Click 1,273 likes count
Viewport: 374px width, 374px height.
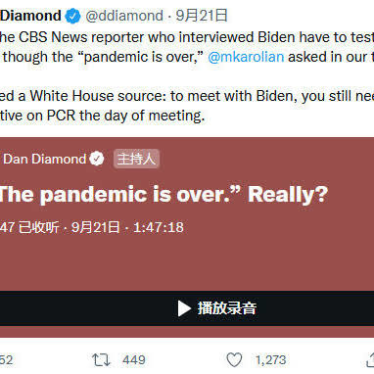[270, 360]
